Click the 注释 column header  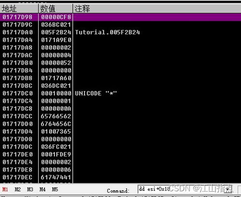point(157,9)
